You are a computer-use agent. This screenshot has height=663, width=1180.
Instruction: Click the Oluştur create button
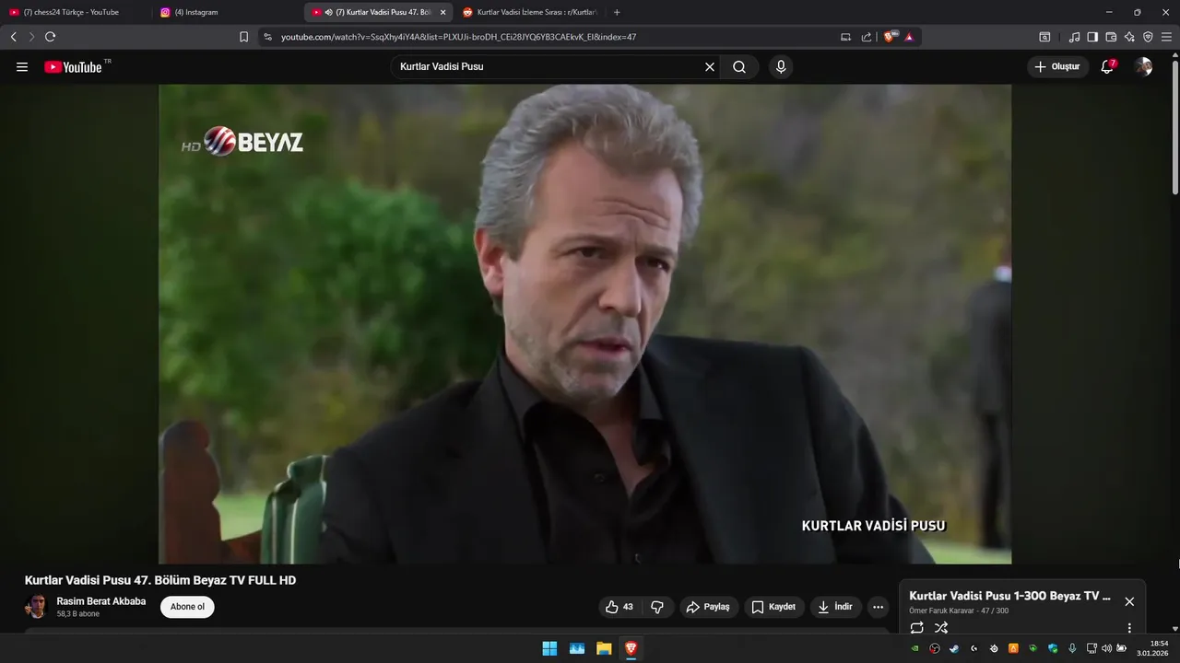(1057, 67)
